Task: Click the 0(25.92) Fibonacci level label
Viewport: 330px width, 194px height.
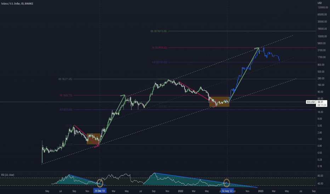Action: [x=163, y=107]
